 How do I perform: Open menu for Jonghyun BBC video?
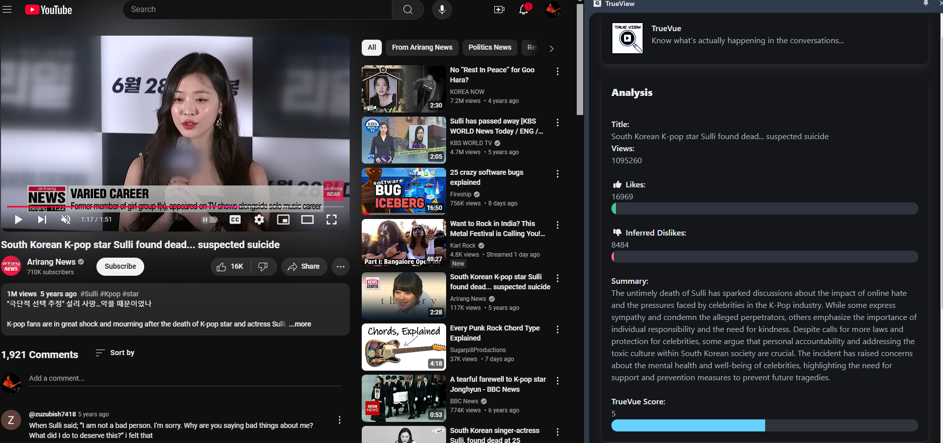558,381
